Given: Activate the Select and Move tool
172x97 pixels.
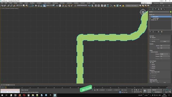Looking at the screenshot, I should 36,6.
